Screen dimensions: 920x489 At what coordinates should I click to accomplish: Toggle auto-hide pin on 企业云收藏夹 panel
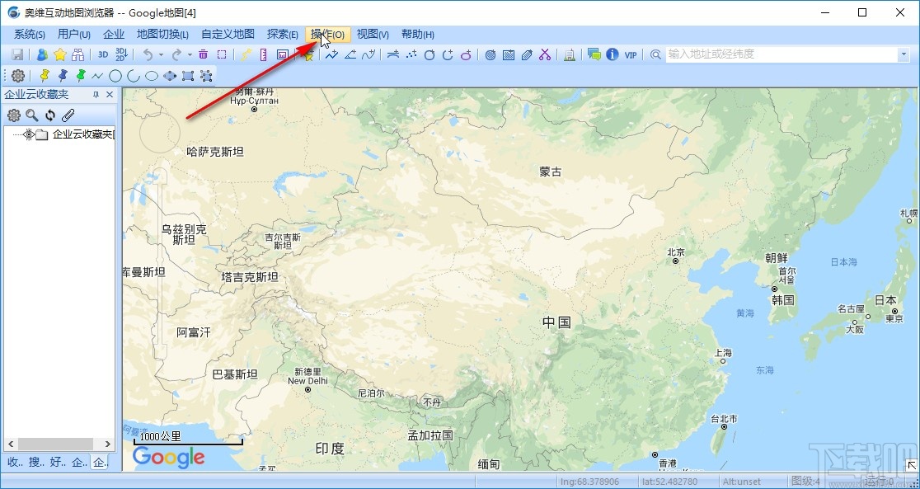pos(96,94)
